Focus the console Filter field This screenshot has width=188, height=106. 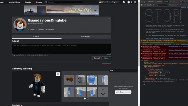tap(161, 5)
